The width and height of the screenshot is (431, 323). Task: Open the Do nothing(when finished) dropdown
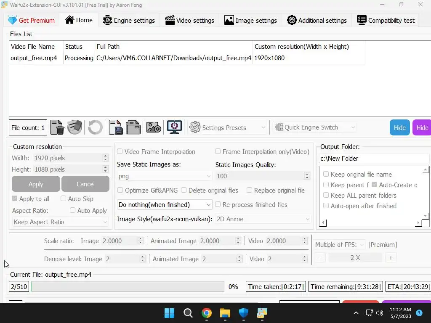click(x=165, y=205)
